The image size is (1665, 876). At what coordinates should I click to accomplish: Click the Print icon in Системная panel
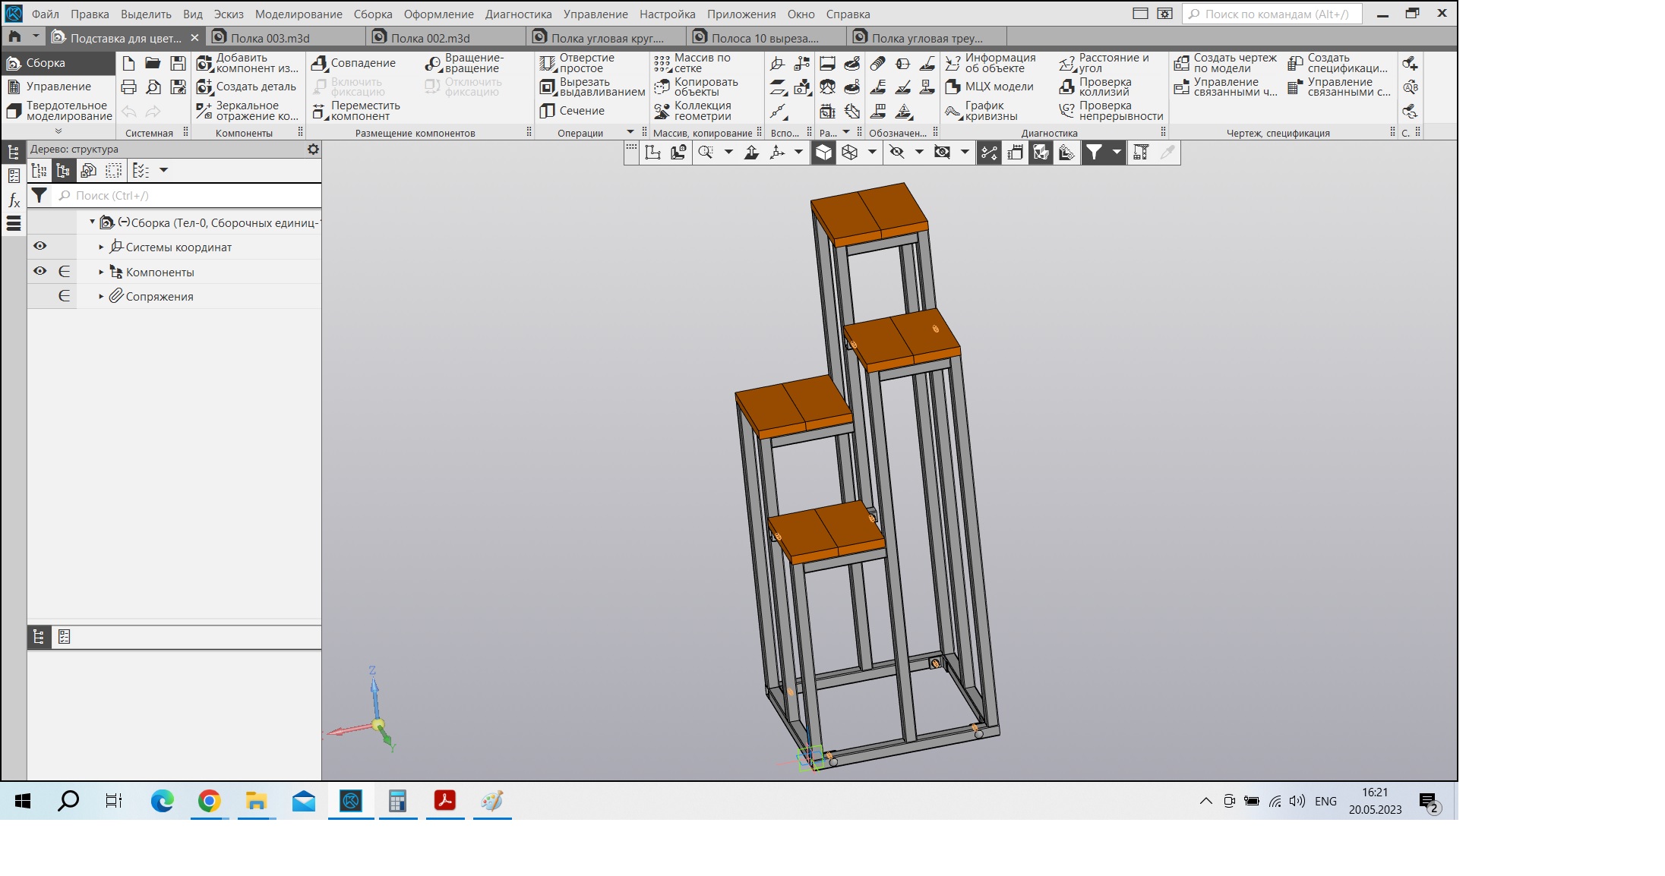click(x=128, y=87)
